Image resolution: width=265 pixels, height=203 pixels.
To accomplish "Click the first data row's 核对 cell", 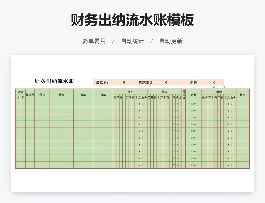I will coord(243,104).
